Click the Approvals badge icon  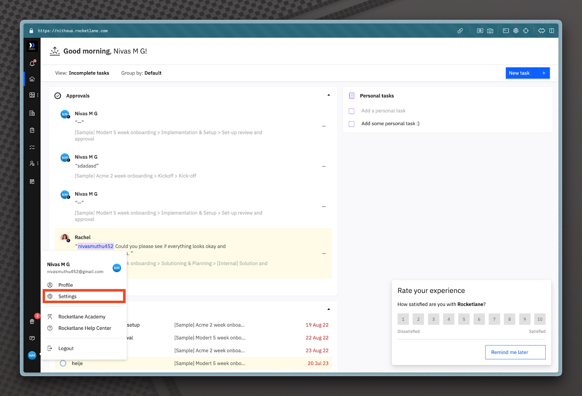[57, 96]
